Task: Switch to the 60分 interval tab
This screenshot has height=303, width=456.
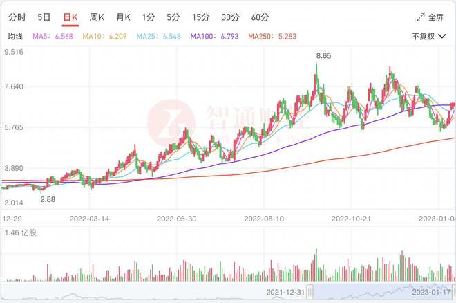Action: click(260, 17)
